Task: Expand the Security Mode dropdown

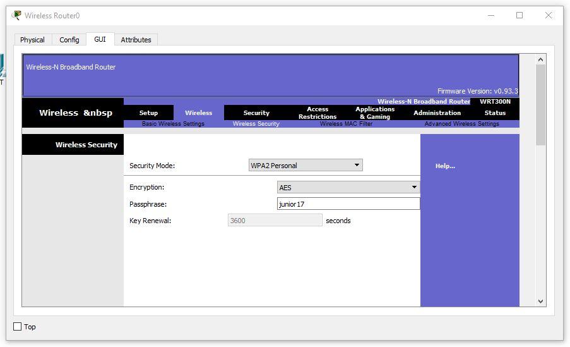Action: point(306,166)
